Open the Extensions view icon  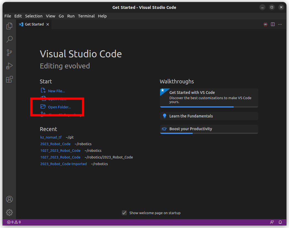point(9,79)
